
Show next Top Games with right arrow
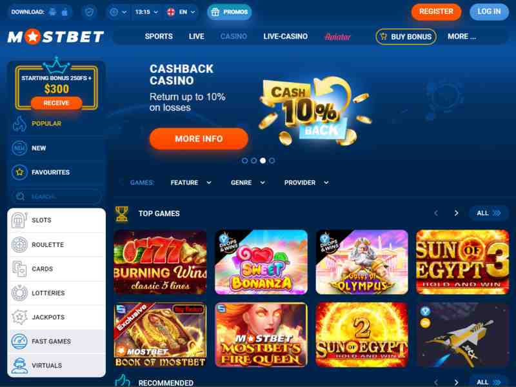click(x=456, y=213)
